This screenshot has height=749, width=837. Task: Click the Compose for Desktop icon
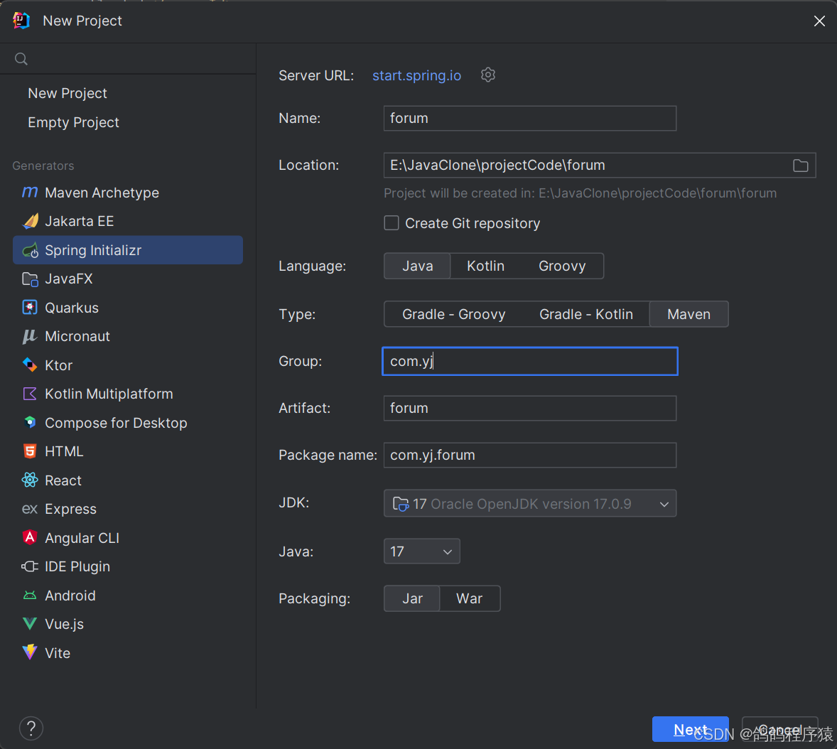[30, 422]
